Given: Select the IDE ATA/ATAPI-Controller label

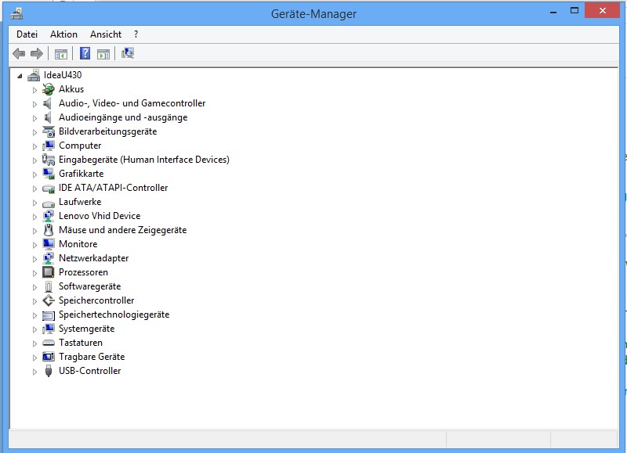Looking at the screenshot, I should [113, 188].
